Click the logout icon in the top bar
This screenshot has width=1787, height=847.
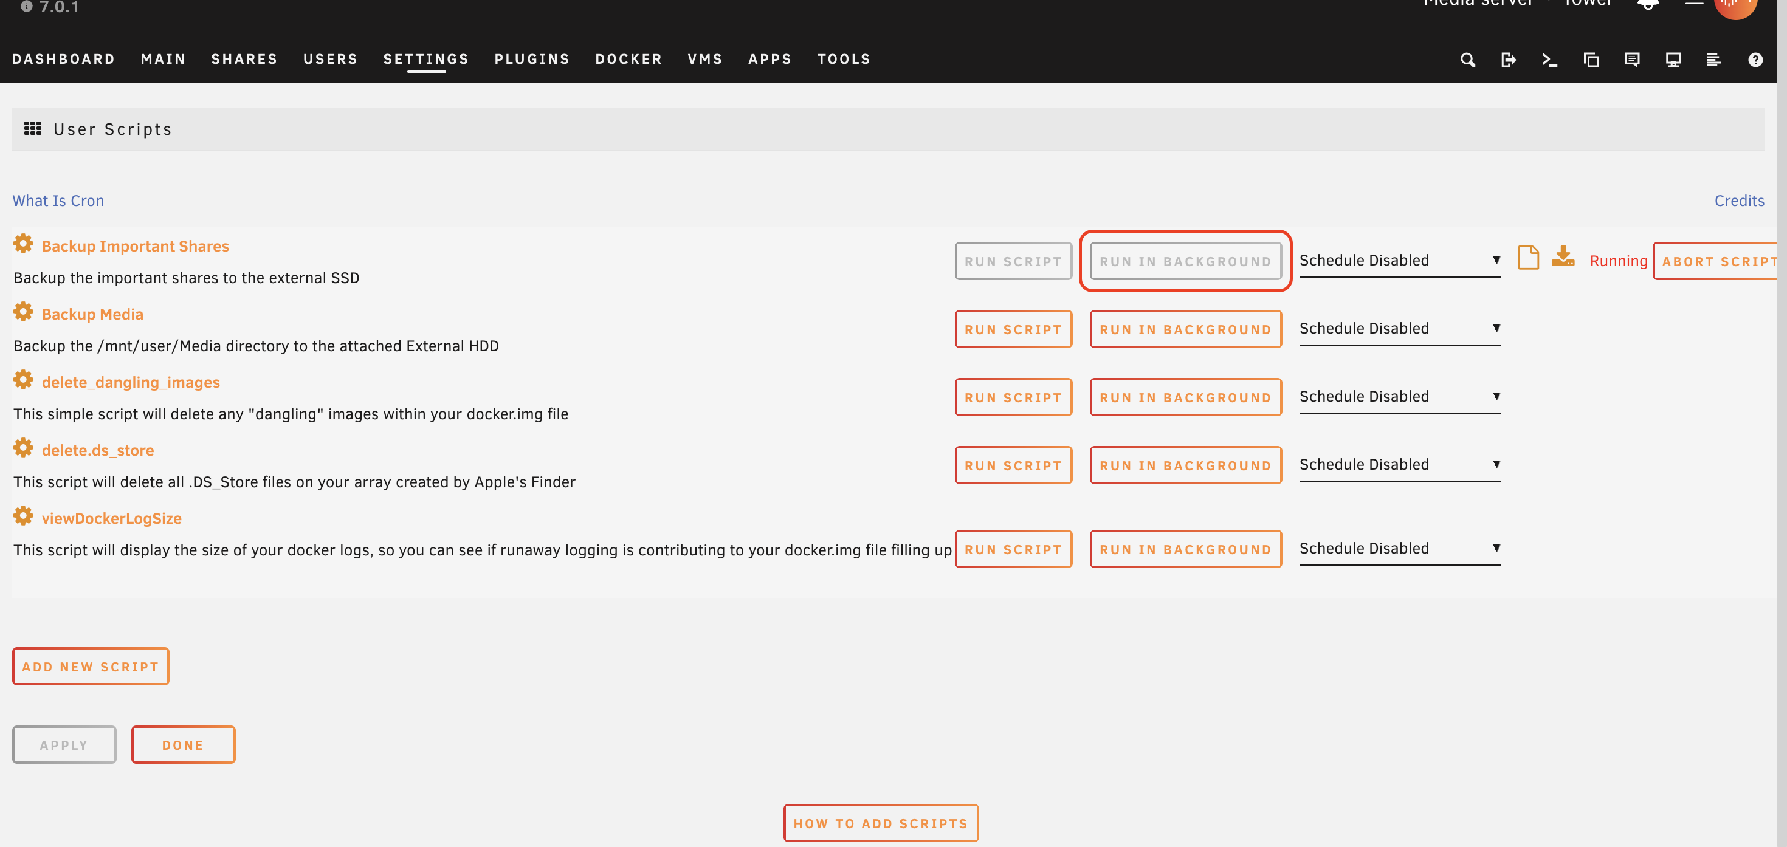point(1508,60)
